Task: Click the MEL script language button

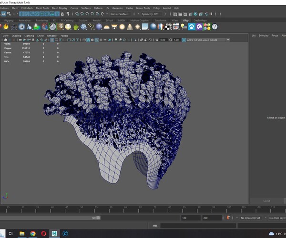Action: [x=155, y=226]
